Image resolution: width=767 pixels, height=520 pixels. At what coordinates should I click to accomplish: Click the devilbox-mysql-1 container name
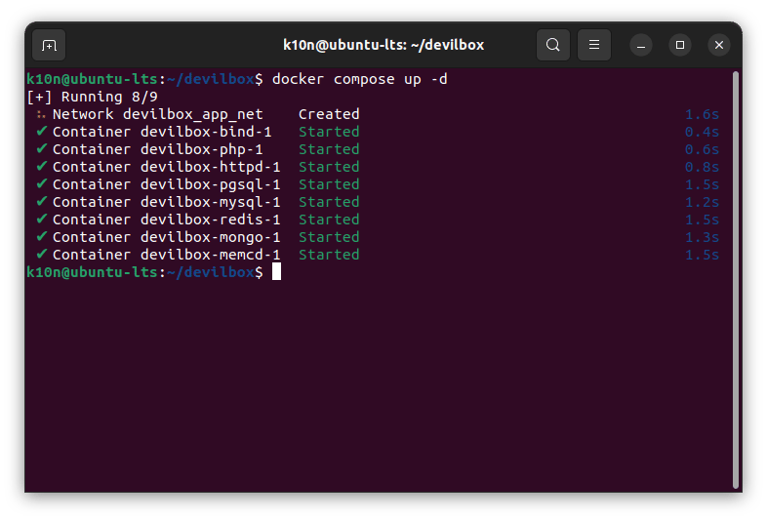tap(210, 202)
